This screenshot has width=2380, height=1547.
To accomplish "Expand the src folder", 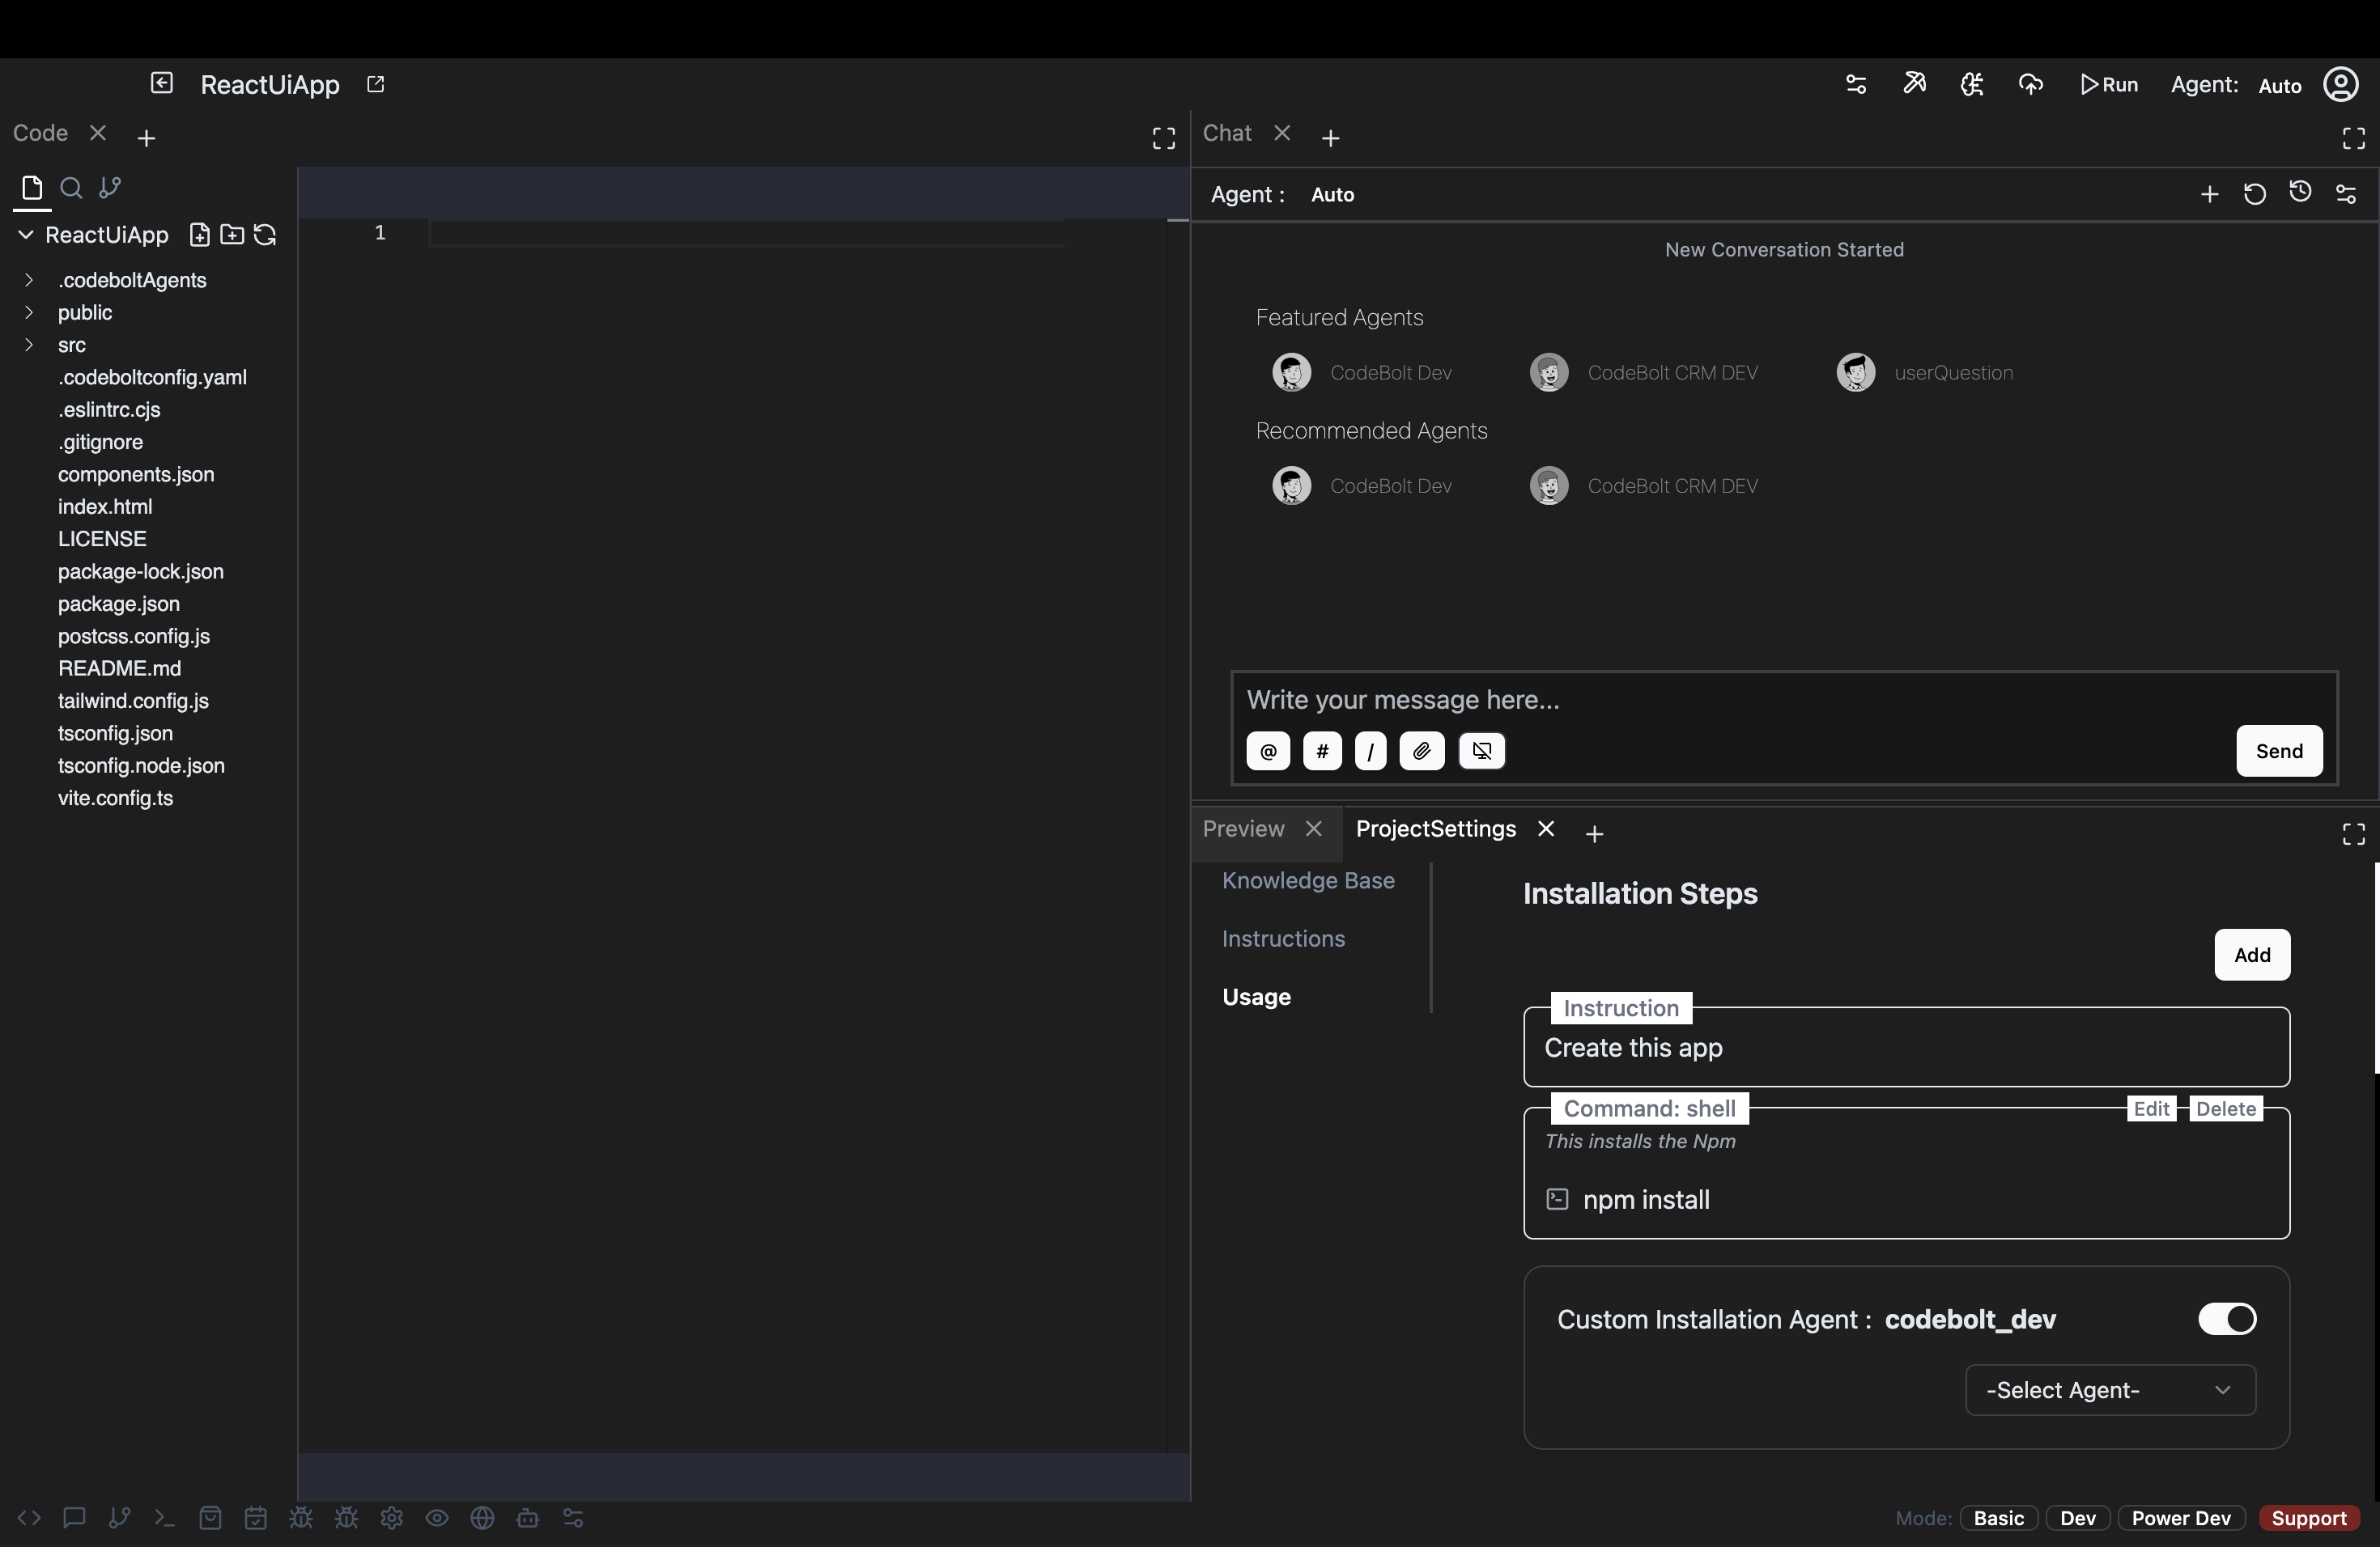I will (29, 345).
